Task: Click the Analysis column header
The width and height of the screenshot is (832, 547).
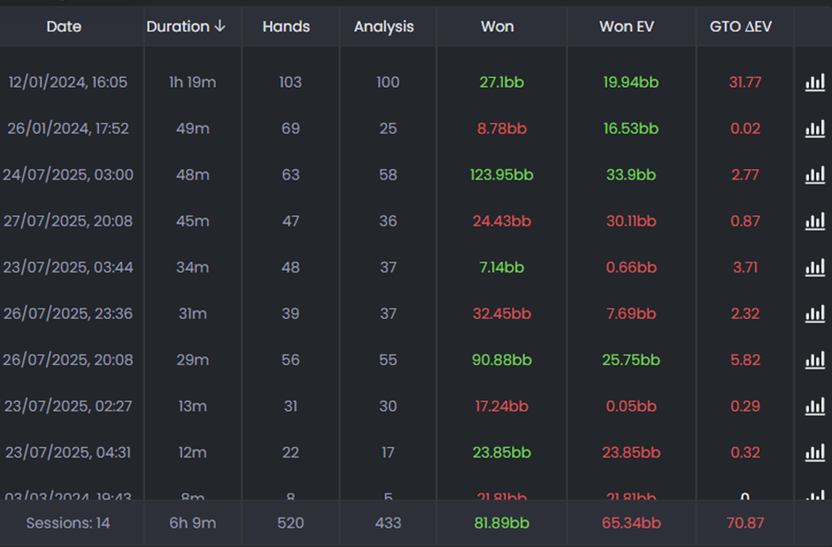Action: pyautogui.click(x=385, y=27)
